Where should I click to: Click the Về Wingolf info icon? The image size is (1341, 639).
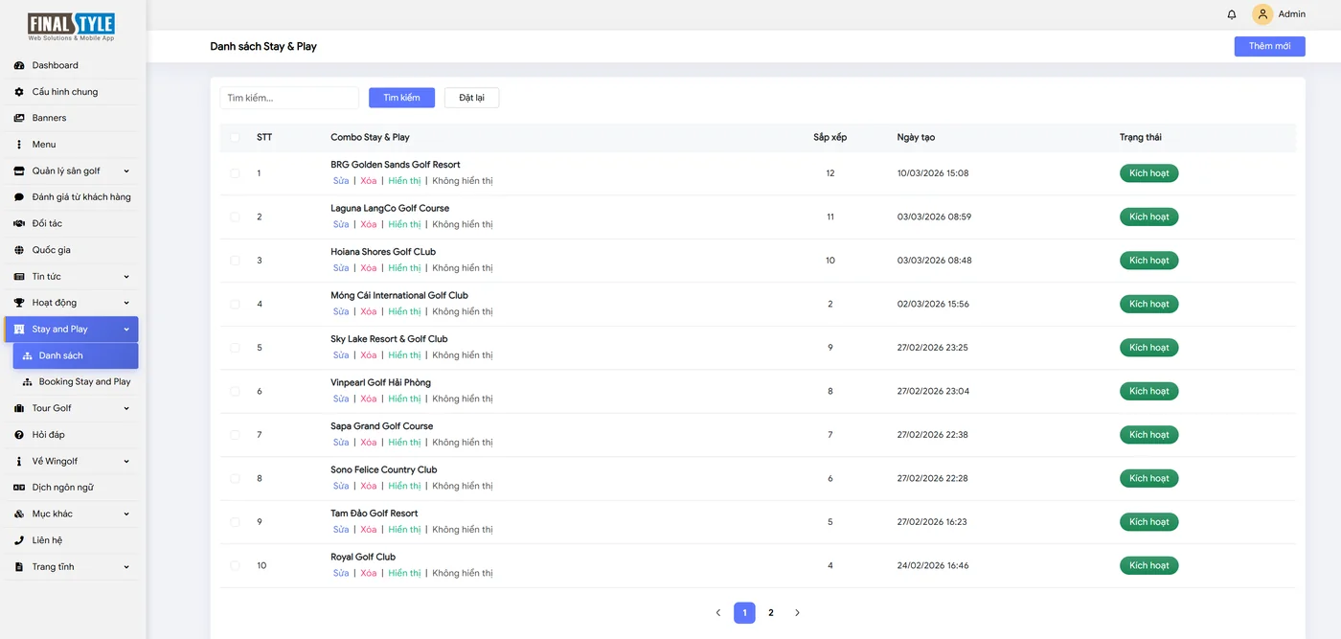click(19, 461)
